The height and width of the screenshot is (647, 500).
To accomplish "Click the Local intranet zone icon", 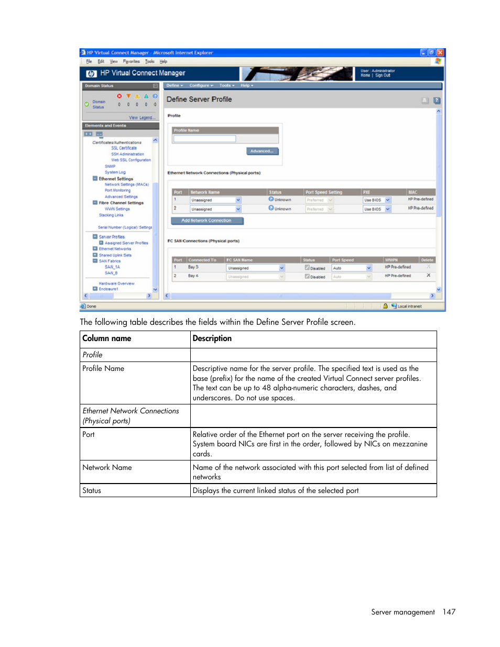I will pos(394,306).
